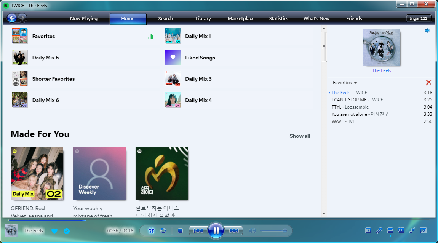This screenshot has height=243, width=438.
Task: Open Liked Songs
Action: coord(239,58)
